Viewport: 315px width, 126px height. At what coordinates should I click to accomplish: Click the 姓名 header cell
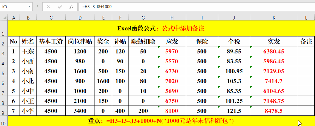click(x=28, y=41)
